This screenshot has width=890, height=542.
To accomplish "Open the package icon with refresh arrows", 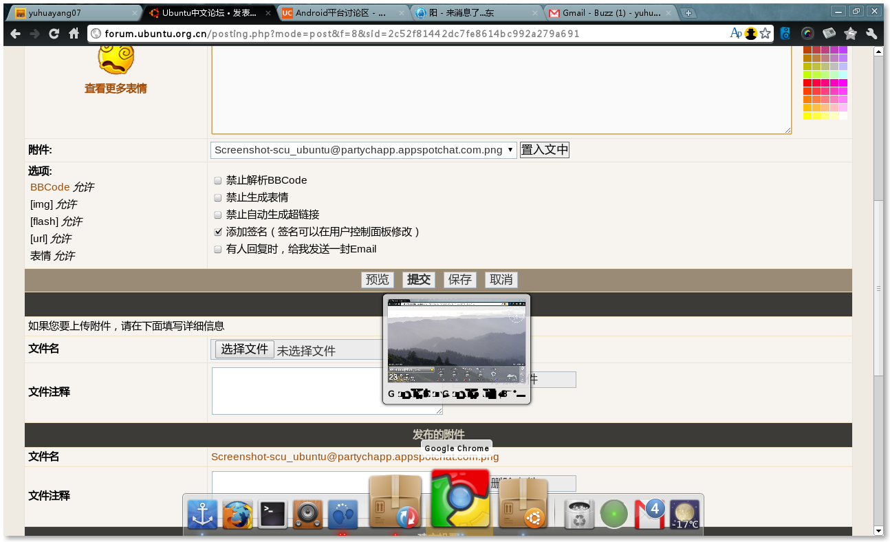I will 395,502.
